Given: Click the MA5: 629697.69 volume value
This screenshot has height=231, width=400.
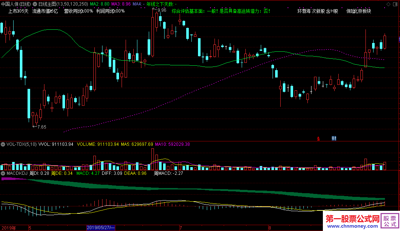Looking at the screenshot, I should click(x=137, y=144).
